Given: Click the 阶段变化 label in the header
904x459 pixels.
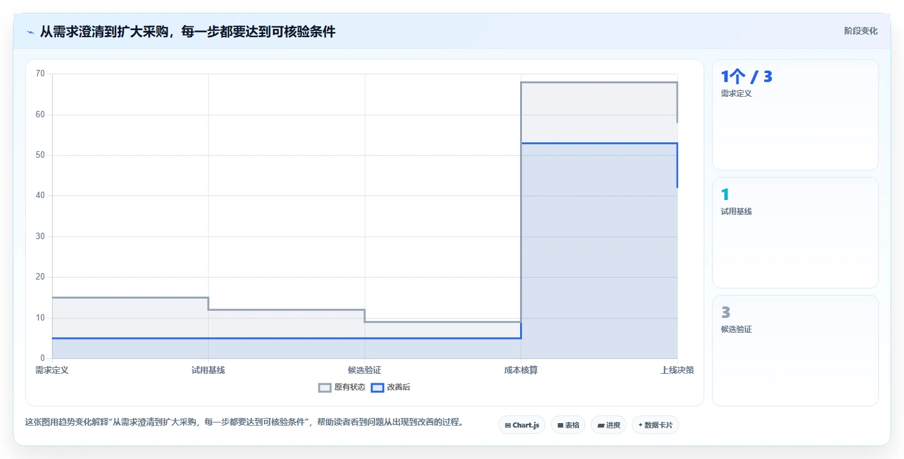Looking at the screenshot, I should 860,31.
